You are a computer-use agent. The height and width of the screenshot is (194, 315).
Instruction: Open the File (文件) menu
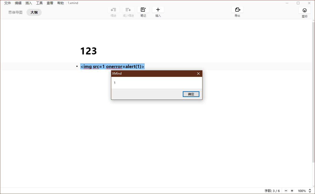click(x=8, y=3)
